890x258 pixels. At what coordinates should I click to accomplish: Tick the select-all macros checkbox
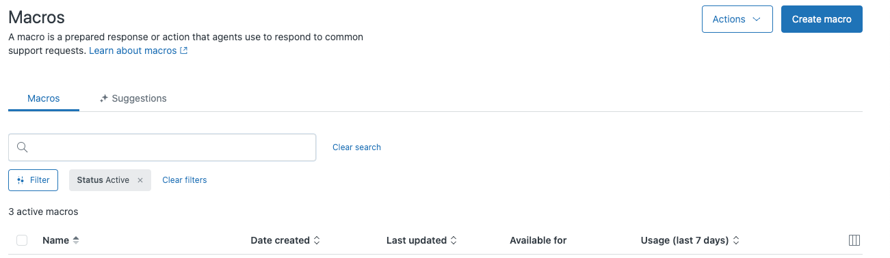(22, 240)
